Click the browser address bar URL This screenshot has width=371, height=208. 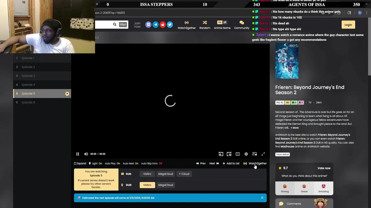click(x=110, y=13)
